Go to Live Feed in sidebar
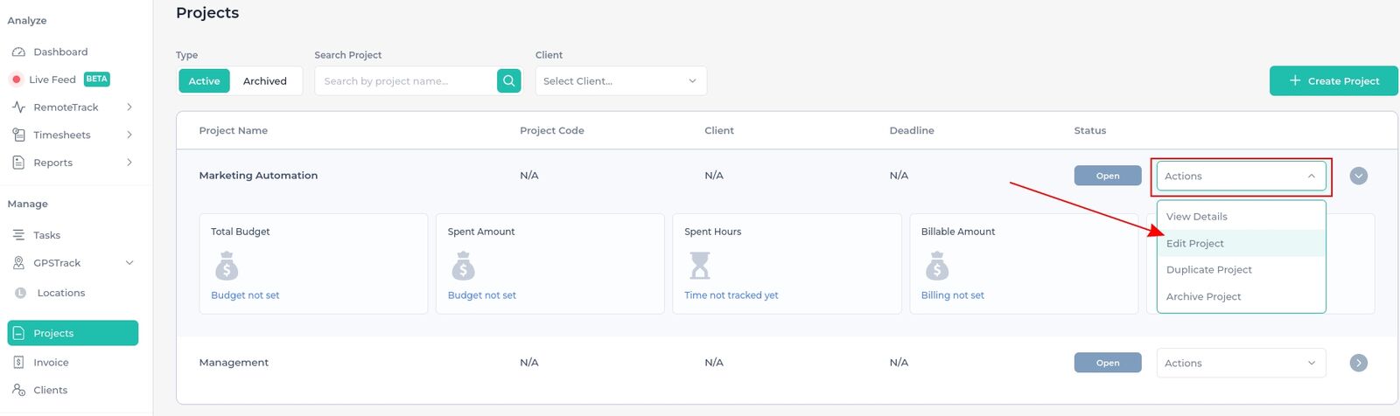 pyautogui.click(x=52, y=80)
